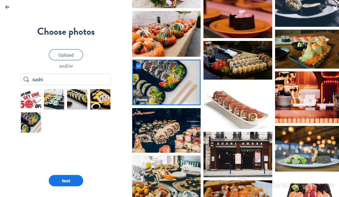Choose the colorful pumpkins photo
The width and height of the screenshot is (339, 197).
(166, 34)
